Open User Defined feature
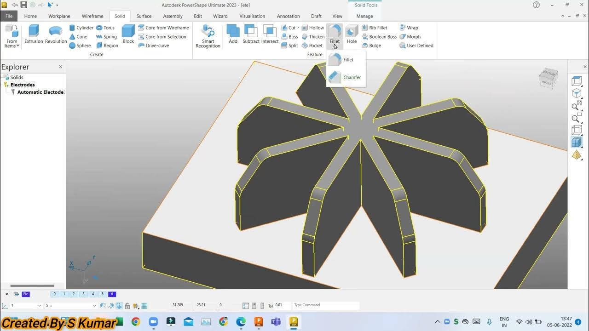This screenshot has height=331, width=589. point(416,46)
